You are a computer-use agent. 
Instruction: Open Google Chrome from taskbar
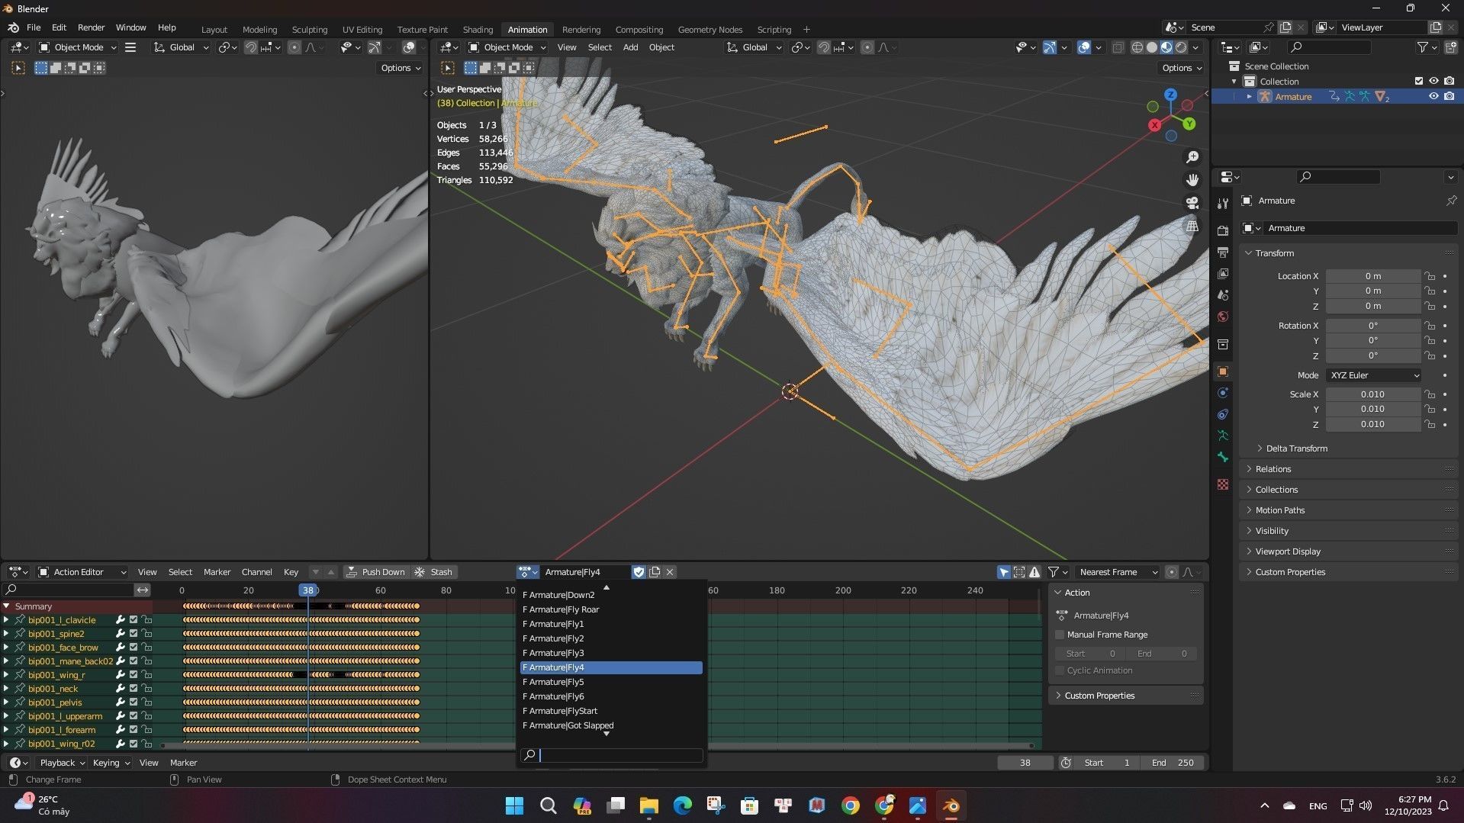pos(851,805)
